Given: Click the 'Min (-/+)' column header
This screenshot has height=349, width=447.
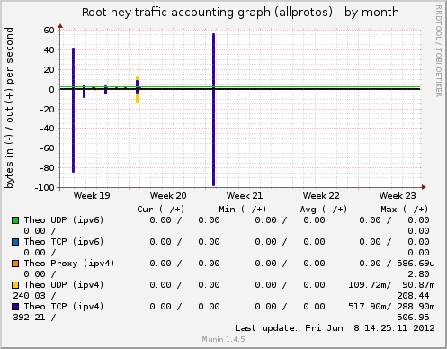Looking at the screenshot, I should coord(243,210).
